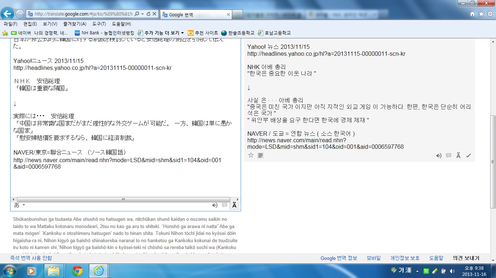Open the 호남고등학교 bookmark
The height and width of the screenshot is (278, 496).
point(274,33)
